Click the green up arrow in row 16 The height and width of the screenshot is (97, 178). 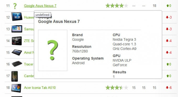[x=168, y=64]
